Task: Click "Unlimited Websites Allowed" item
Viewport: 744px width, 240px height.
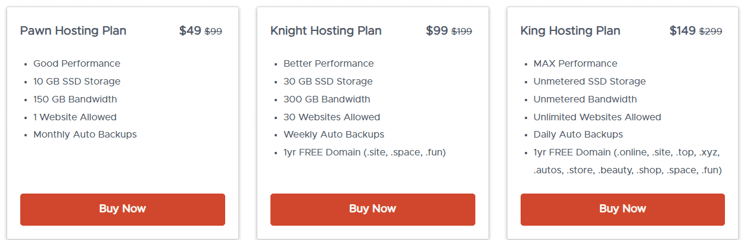Action: [597, 117]
